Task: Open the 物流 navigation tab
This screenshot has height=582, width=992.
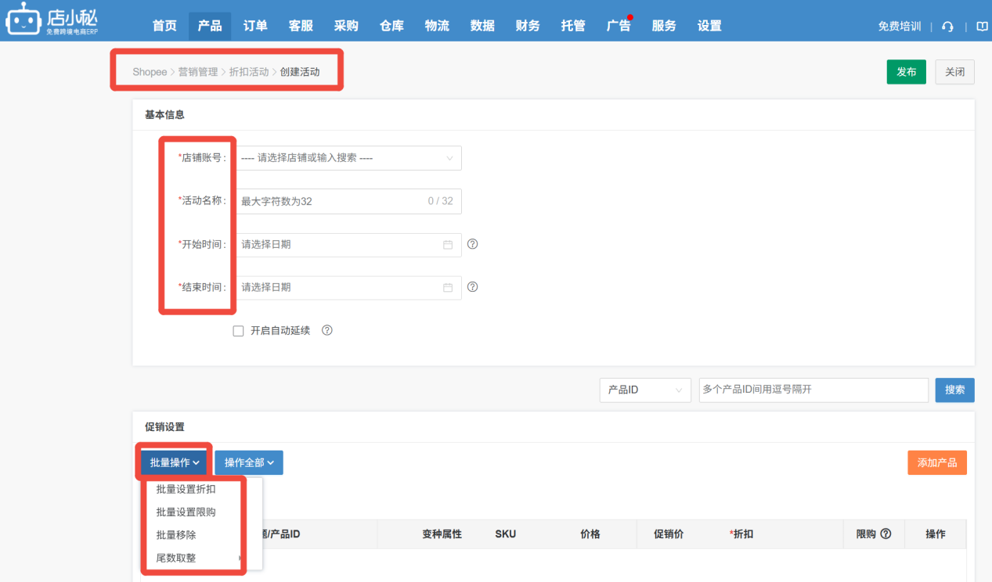Action: 437,26
